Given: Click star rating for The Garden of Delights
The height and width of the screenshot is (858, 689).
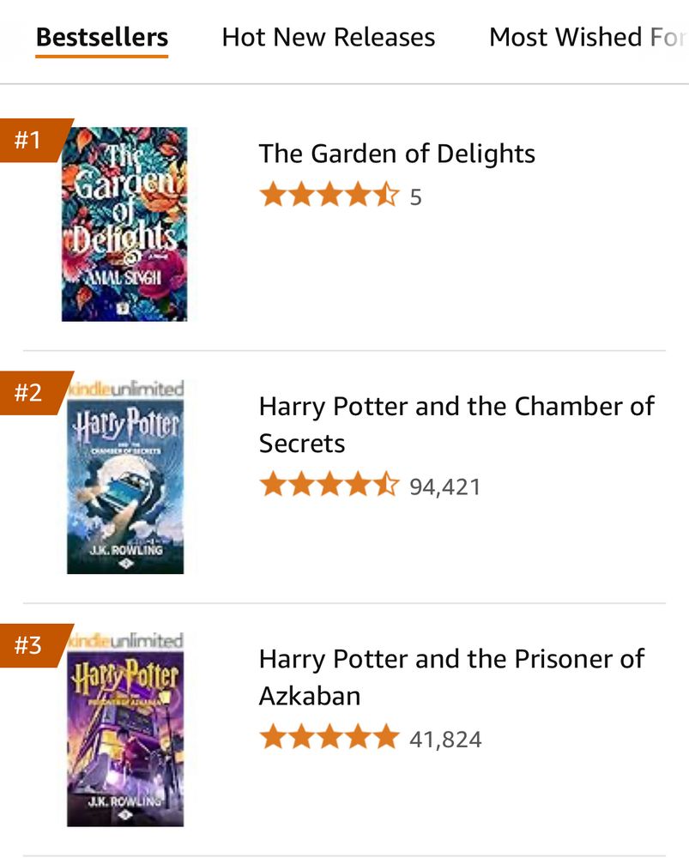Looking at the screenshot, I should coord(329,196).
